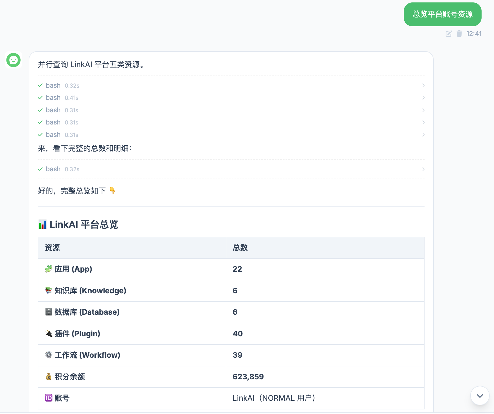This screenshot has width=494, height=414.
Task: Click the bar chart emoji in heading
Action: tap(42, 224)
